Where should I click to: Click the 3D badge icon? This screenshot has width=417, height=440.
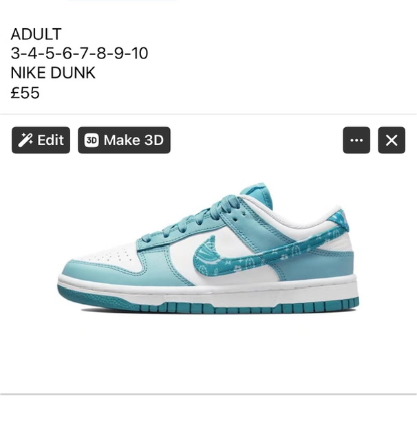tap(92, 140)
